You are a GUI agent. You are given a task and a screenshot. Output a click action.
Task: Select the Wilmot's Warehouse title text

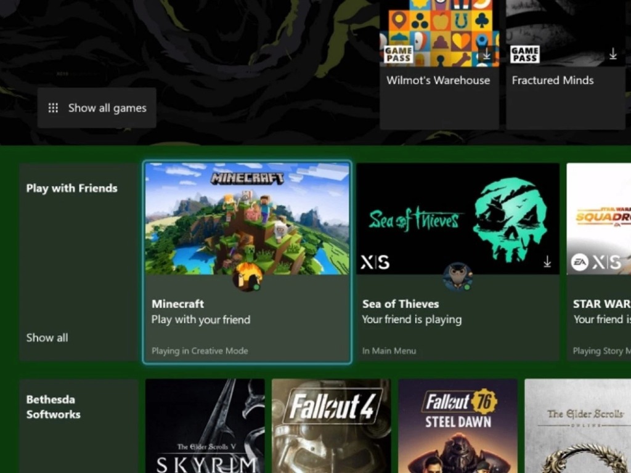[438, 80]
